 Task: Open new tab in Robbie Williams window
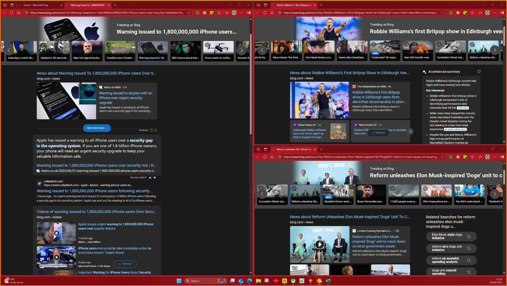[x=321, y=5]
